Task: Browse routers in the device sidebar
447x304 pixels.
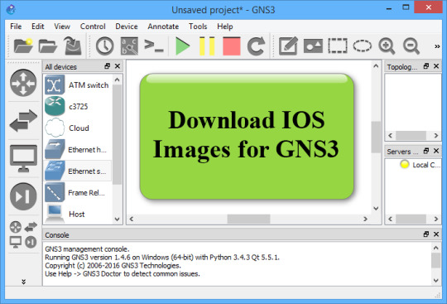Action: 23,83
